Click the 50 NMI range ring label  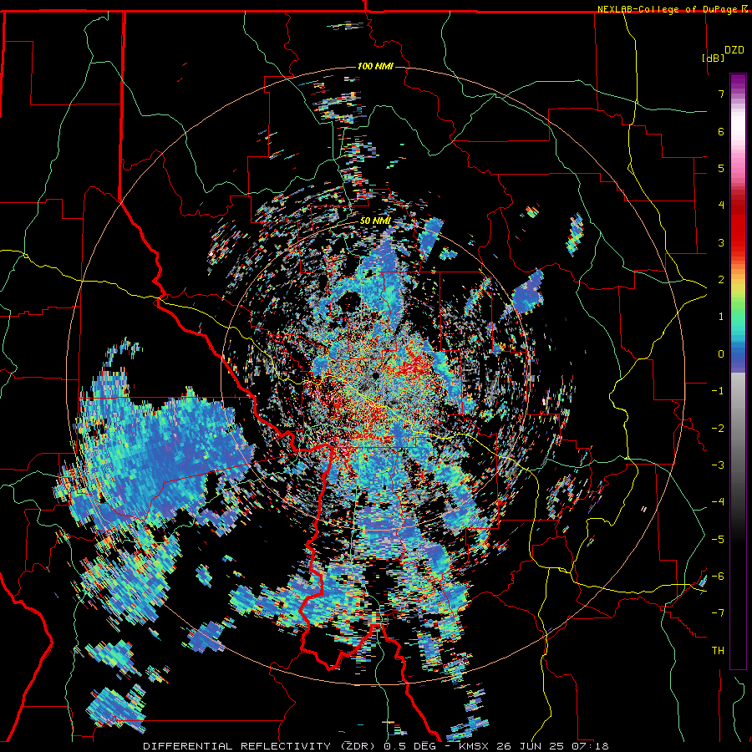pyautogui.click(x=375, y=221)
